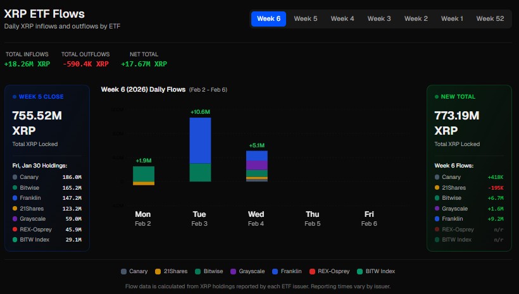This screenshot has height=294, width=519.
Task: Click the purple Grayscale segment of Wednesday's bar
Action: point(257,166)
